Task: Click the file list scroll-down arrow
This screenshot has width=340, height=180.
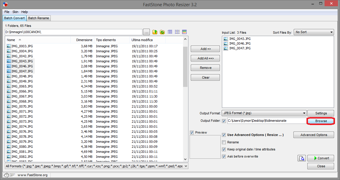Action: [x=185, y=159]
